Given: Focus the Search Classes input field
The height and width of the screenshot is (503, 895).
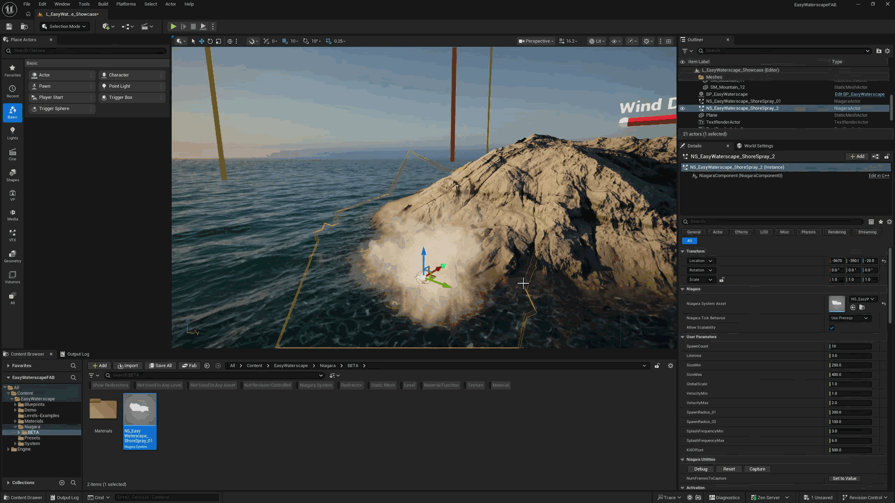Looking at the screenshot, I should point(86,51).
